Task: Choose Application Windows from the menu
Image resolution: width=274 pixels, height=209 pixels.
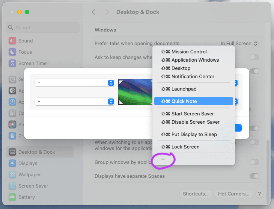Action: (194, 60)
